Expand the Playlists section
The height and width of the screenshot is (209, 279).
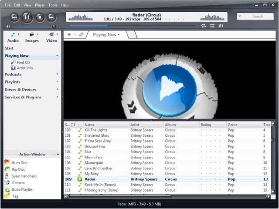57,82
